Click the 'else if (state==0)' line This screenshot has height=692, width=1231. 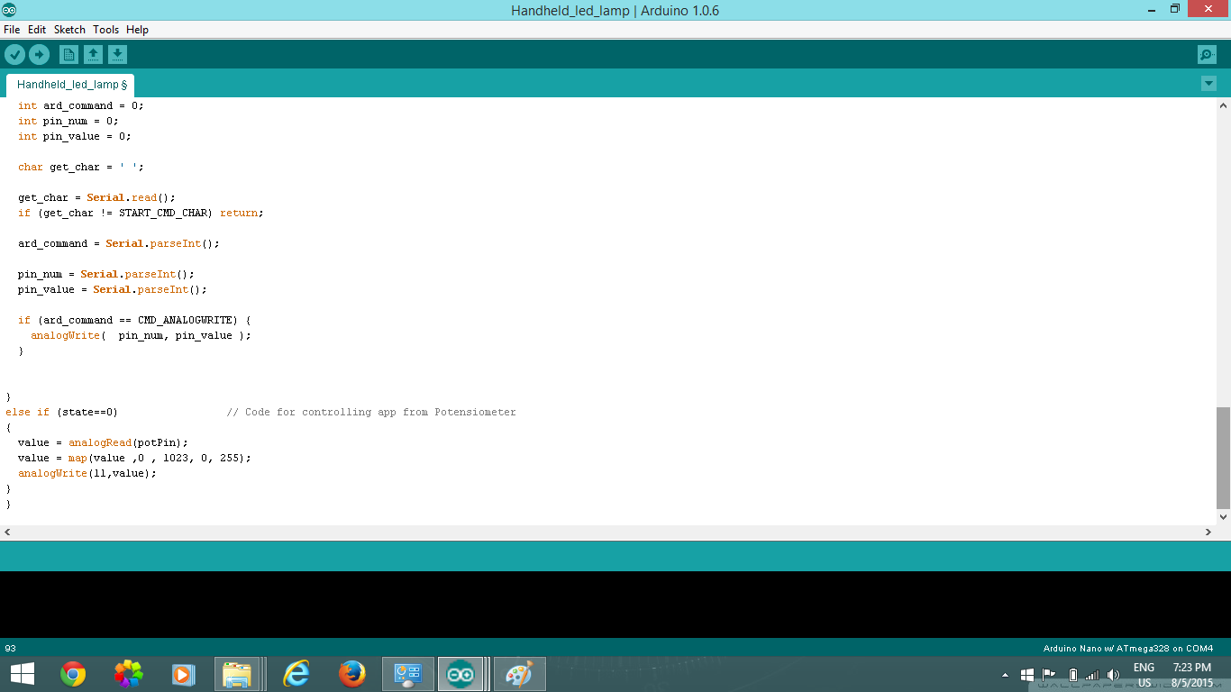61,412
